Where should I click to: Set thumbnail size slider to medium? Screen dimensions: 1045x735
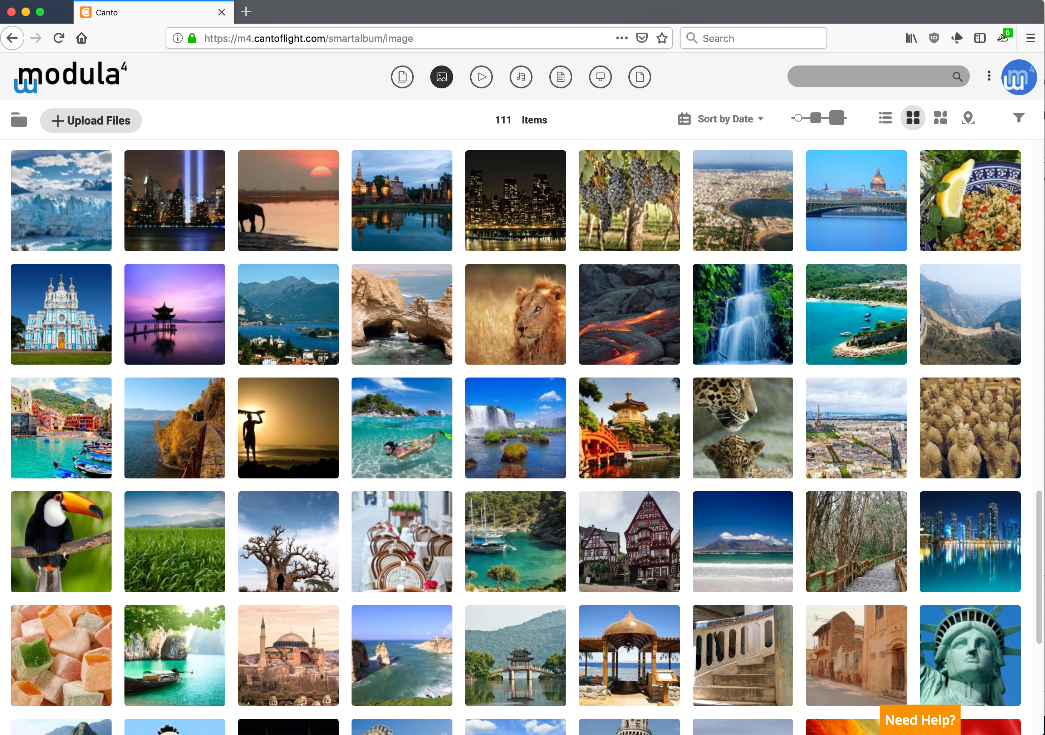click(x=816, y=118)
